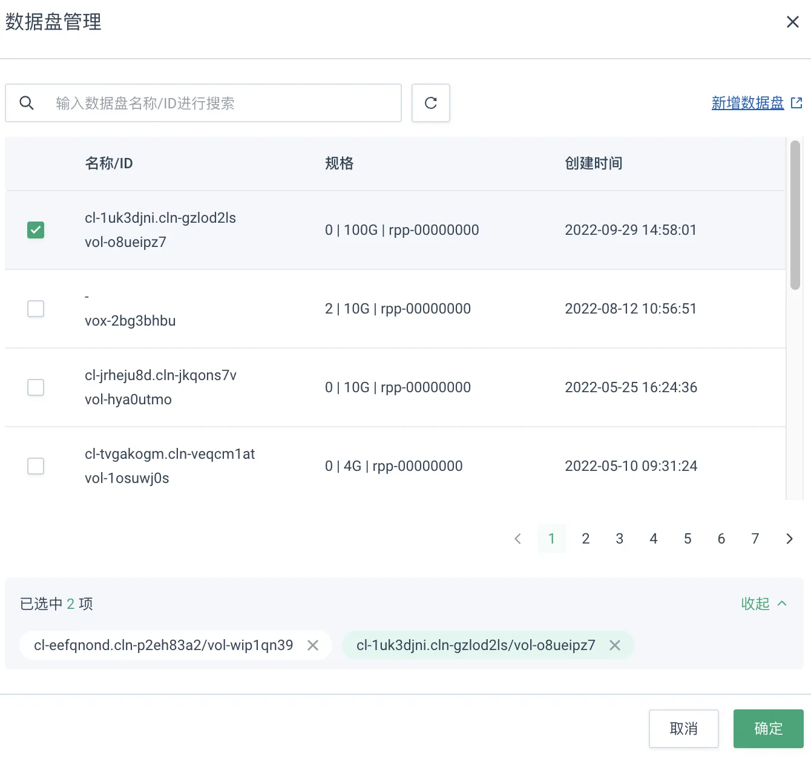Jump to page 3
Image resolution: width=811 pixels, height=759 pixels.
coord(620,539)
